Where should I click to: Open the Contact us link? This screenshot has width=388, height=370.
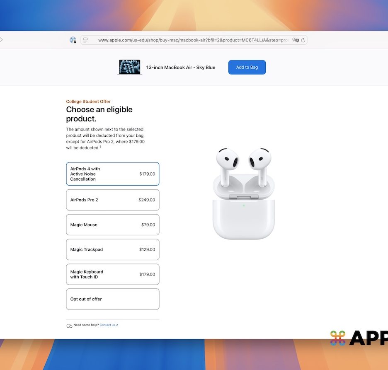coord(108,325)
